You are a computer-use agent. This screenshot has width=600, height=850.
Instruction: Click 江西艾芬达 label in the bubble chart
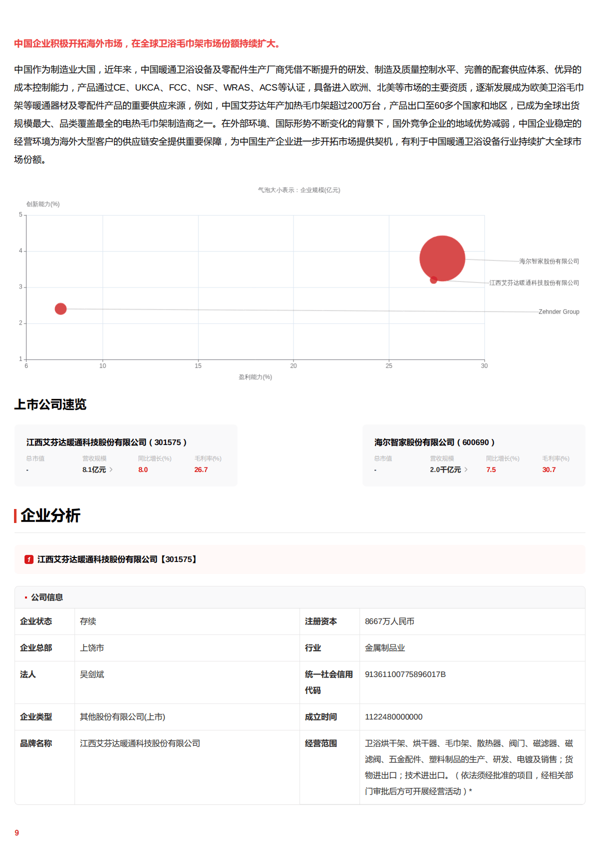533,283
